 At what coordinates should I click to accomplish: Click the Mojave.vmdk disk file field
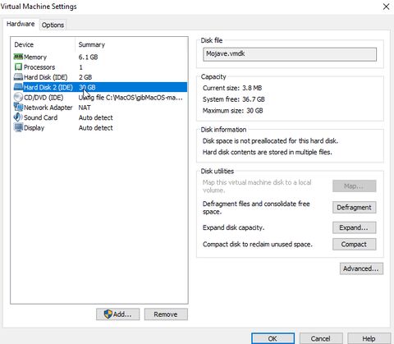click(x=290, y=54)
